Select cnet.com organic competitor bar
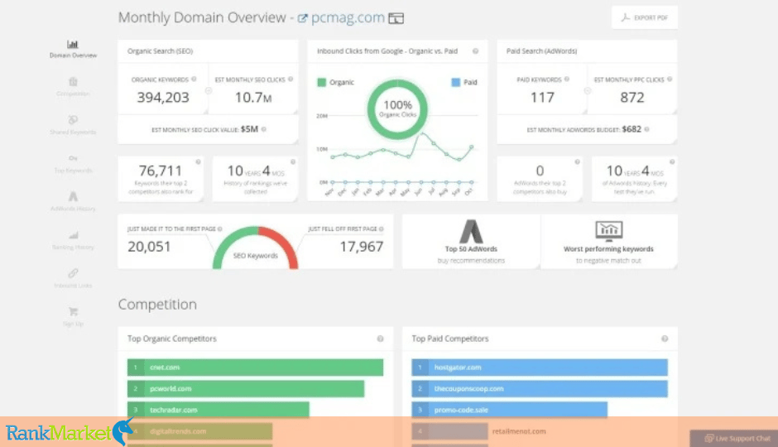This screenshot has height=447, width=778. pyautogui.click(x=255, y=368)
